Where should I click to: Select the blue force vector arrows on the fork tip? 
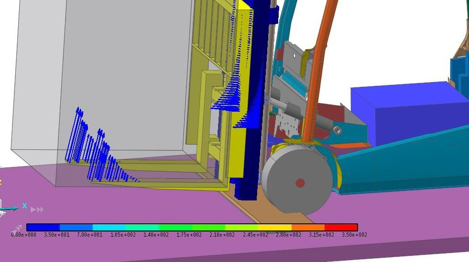96,148
